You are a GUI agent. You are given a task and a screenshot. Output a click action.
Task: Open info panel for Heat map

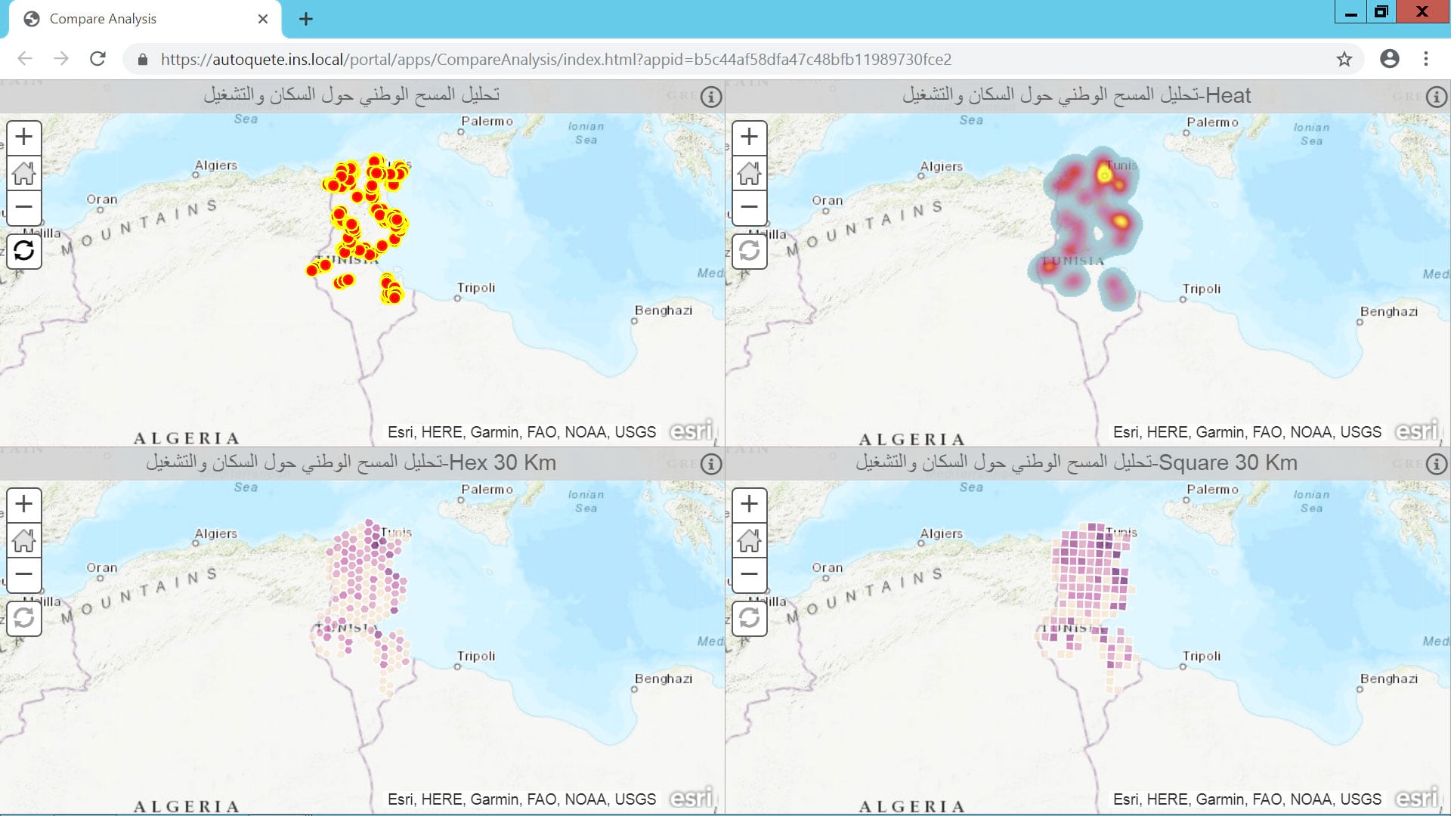point(1436,97)
